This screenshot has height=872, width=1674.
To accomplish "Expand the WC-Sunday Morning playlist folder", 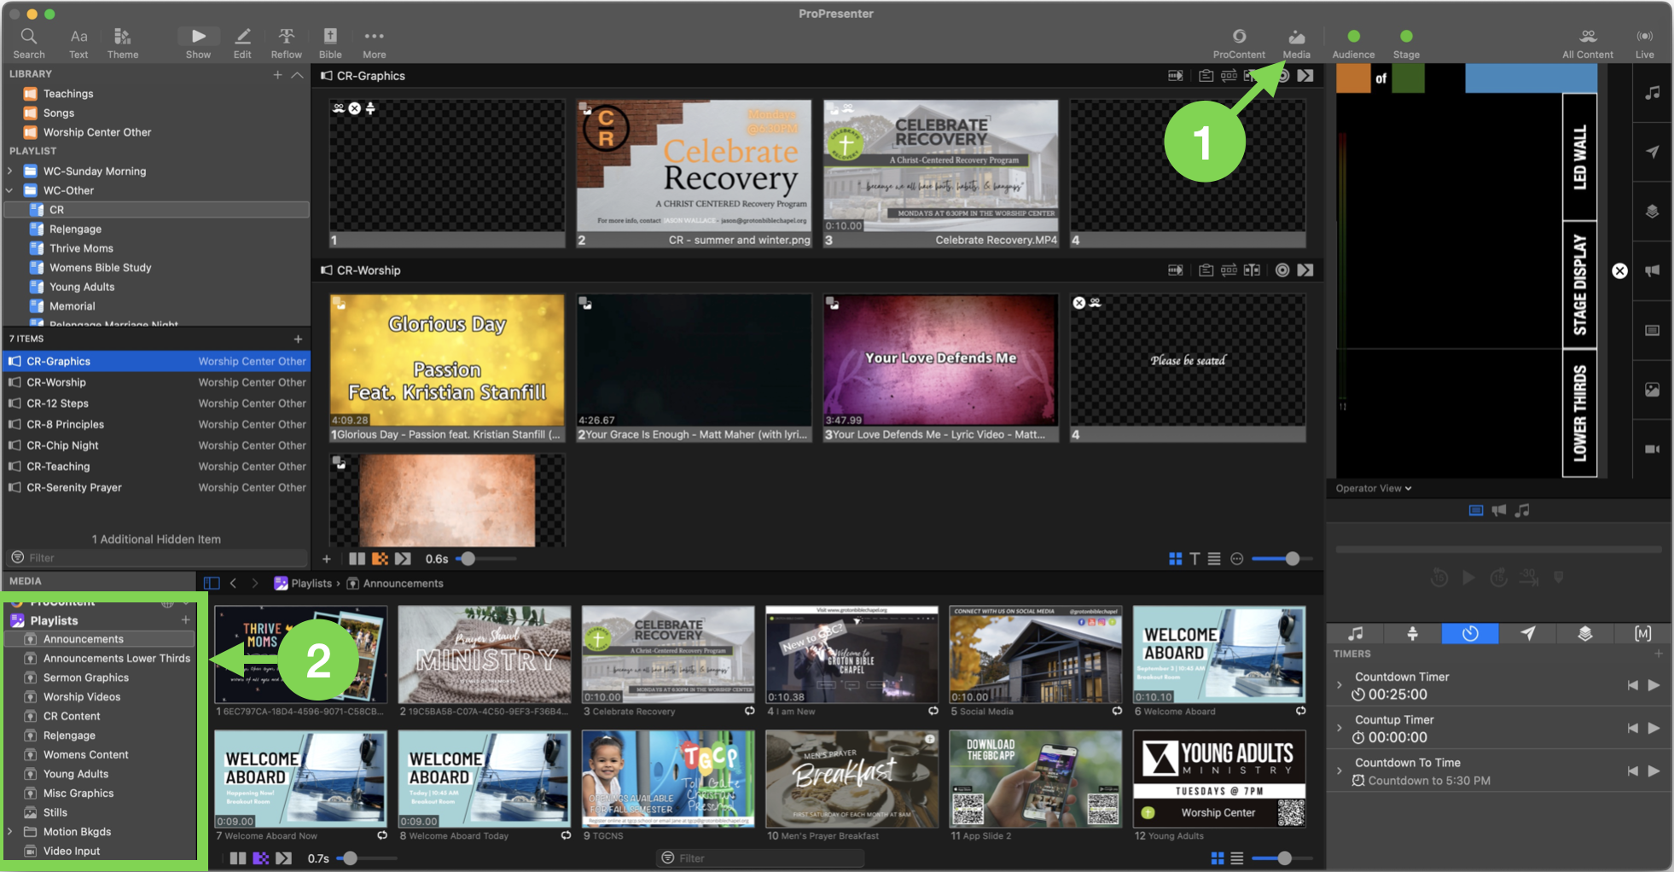I will 10,171.
